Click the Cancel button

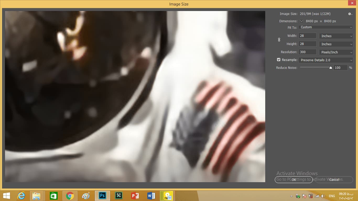334,180
